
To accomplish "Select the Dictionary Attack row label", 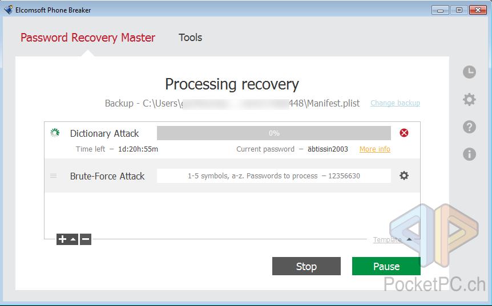I will pos(104,133).
